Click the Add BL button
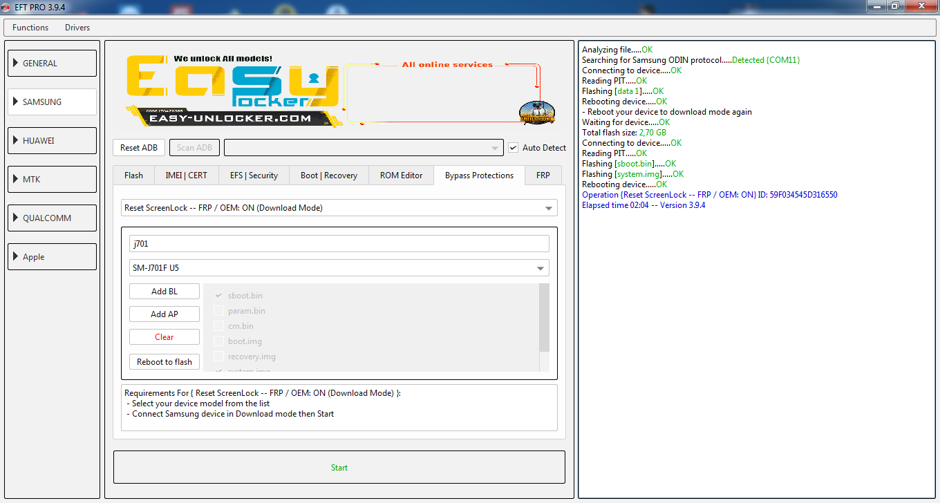This screenshot has height=503, width=940. pos(164,291)
